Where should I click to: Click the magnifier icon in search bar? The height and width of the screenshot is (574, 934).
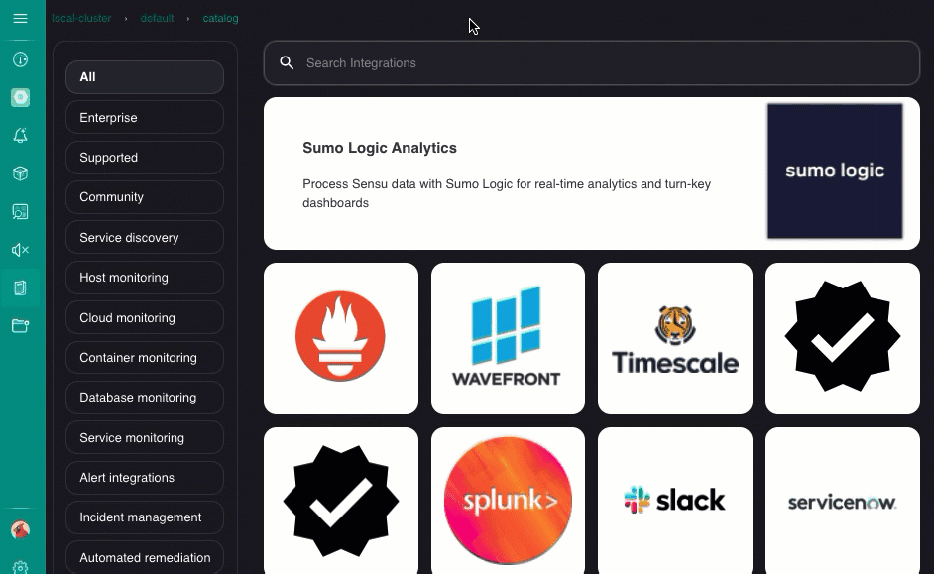[287, 63]
